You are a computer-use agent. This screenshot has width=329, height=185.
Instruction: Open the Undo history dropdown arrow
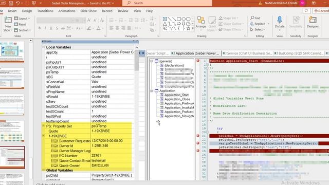[22, 3]
